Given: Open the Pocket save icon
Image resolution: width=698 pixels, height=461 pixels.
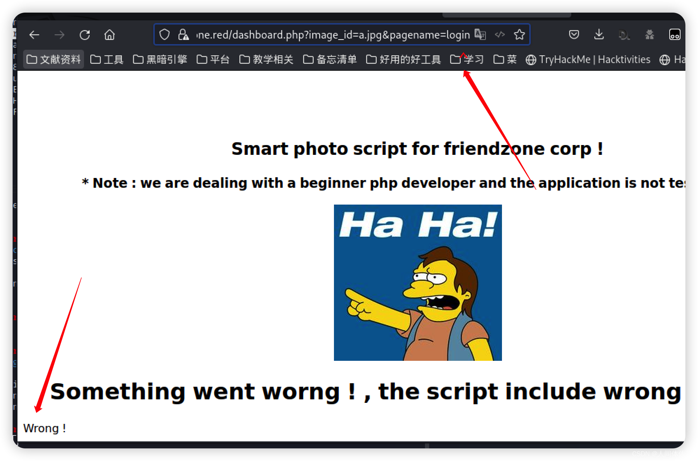Looking at the screenshot, I should coord(574,35).
